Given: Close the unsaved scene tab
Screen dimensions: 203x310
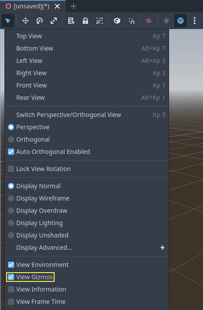Looking at the screenshot, I should point(57,6).
